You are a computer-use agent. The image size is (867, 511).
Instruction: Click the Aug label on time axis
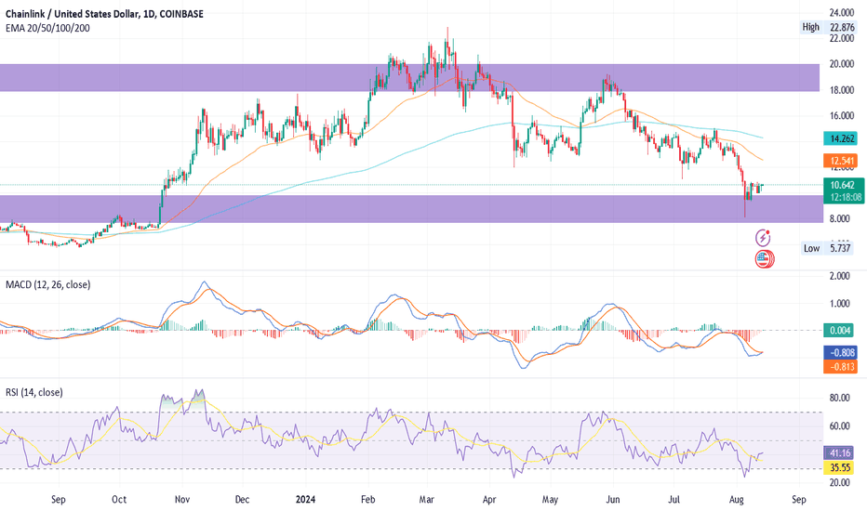pyautogui.click(x=736, y=500)
